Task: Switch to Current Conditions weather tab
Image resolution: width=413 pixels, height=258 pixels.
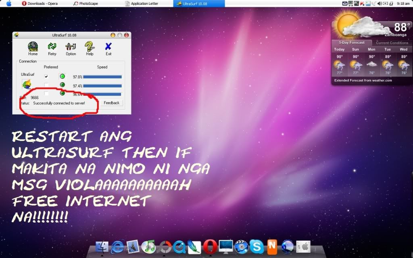Action: 392,43
